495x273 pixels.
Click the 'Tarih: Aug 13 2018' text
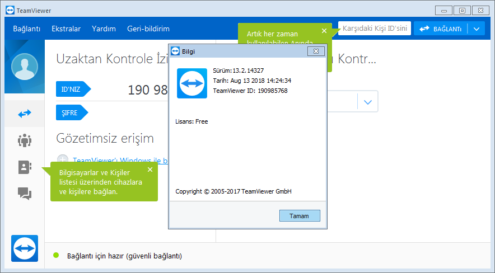(252, 81)
